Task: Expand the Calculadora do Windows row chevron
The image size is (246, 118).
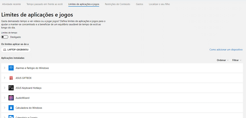Action: point(5,108)
